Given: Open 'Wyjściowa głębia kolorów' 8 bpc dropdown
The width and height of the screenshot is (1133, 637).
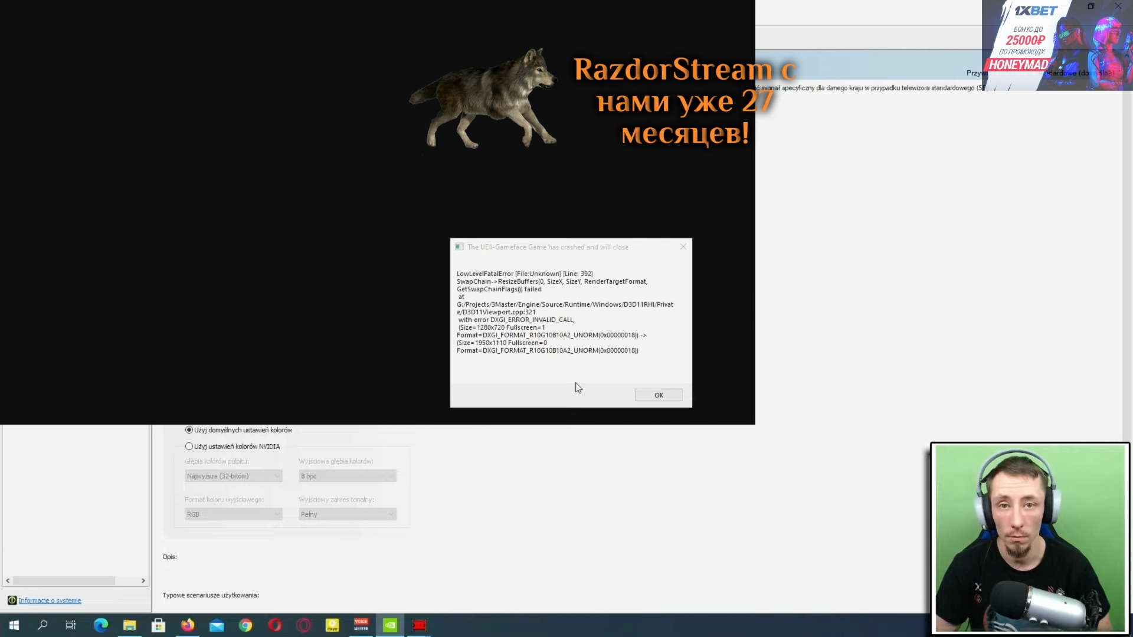Looking at the screenshot, I should [x=348, y=476].
